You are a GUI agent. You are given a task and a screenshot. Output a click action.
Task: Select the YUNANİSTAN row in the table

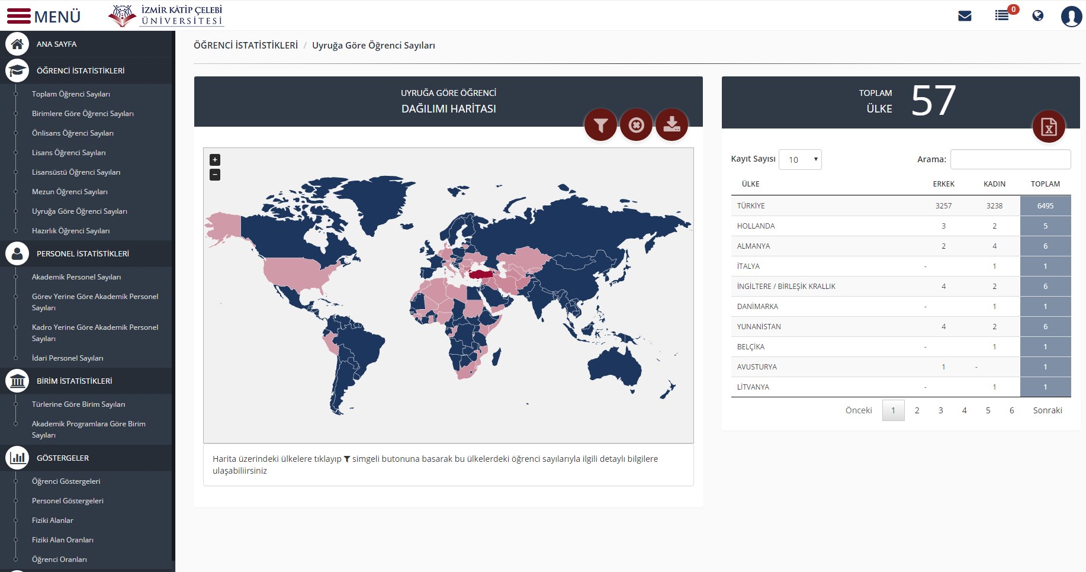[x=901, y=326]
